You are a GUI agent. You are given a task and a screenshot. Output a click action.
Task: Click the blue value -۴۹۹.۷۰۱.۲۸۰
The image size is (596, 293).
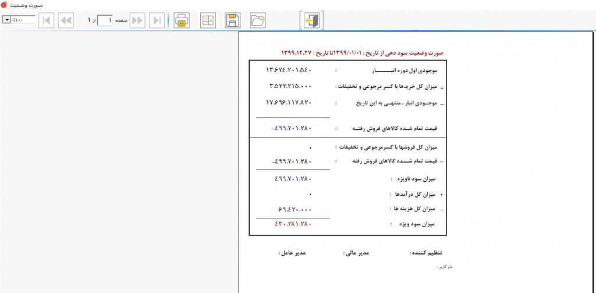292,128
